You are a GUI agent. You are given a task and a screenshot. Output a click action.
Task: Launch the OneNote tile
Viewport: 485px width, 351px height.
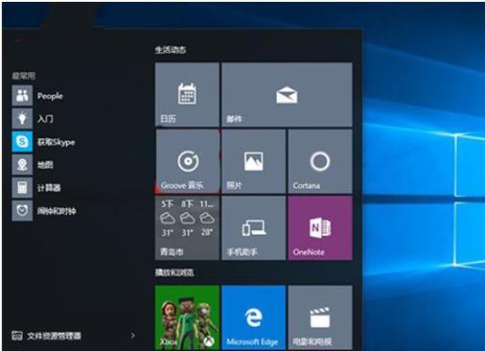point(320,228)
